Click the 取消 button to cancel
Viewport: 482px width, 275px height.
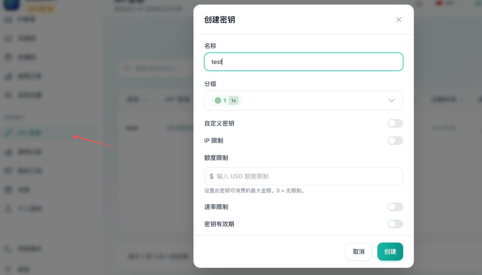(358, 251)
